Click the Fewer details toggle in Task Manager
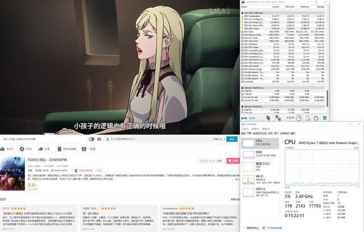364x232 pixels. (251, 228)
